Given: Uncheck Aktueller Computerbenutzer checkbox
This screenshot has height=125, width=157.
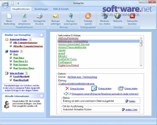Looking at the screenshot, I should [x=11, y=46].
